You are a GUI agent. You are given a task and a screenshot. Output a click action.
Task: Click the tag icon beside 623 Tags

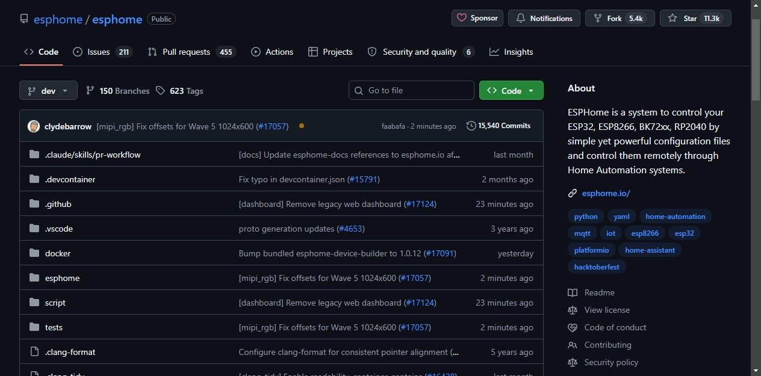tap(160, 90)
